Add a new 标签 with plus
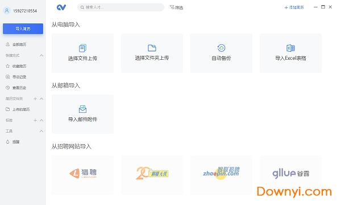 (x=35, y=120)
